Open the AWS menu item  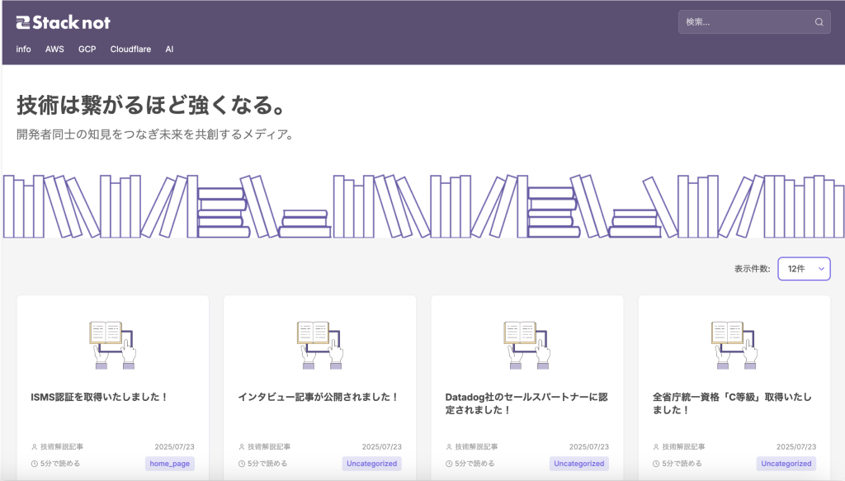point(54,50)
